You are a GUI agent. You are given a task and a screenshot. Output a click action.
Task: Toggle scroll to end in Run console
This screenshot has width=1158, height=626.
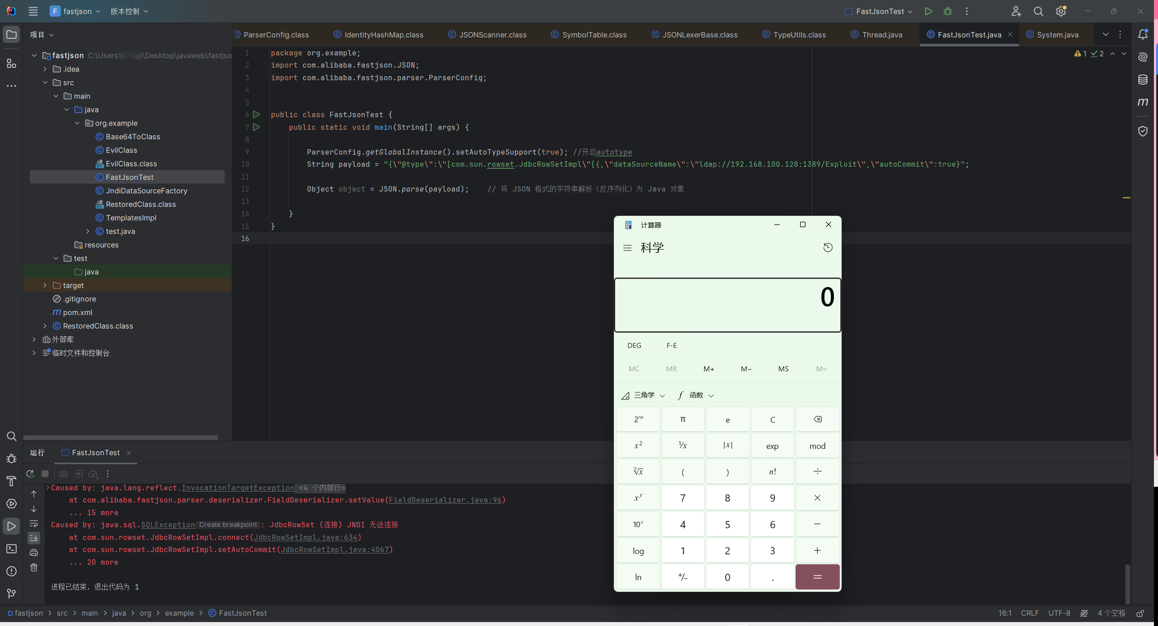(x=34, y=538)
